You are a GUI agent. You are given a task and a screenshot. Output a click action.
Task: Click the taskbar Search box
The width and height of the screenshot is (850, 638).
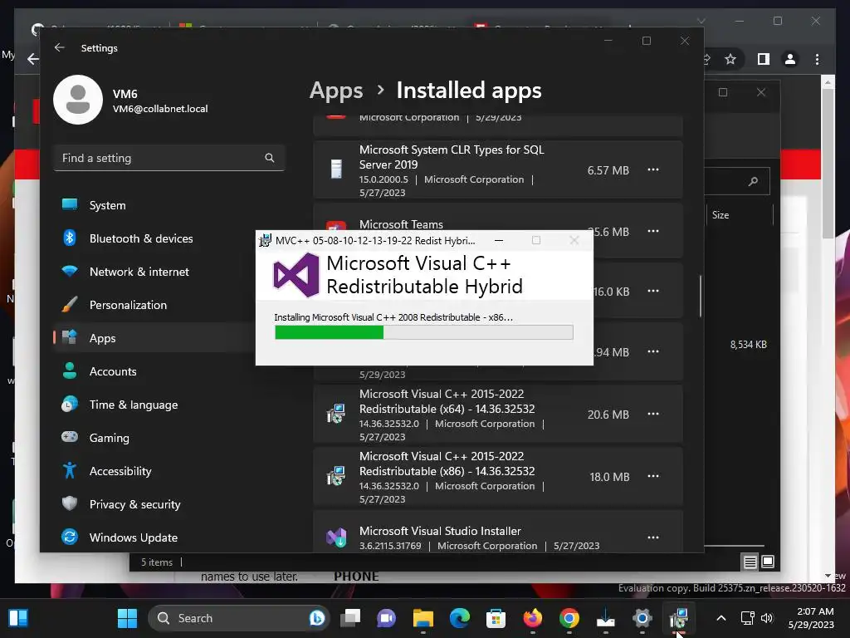click(238, 618)
